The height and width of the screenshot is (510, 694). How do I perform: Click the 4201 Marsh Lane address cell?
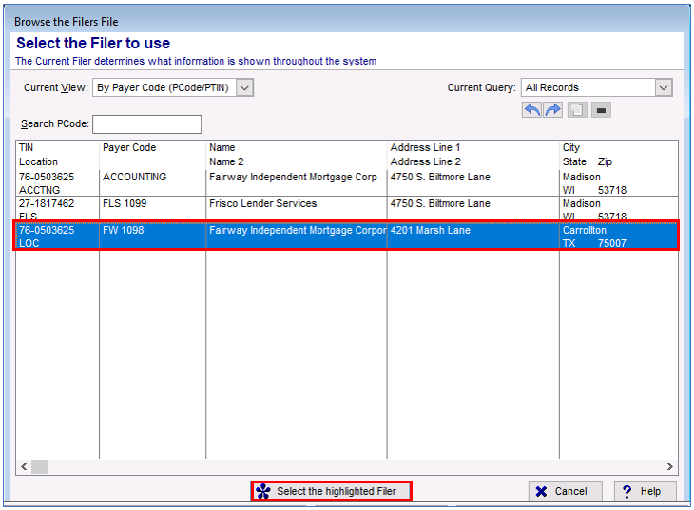click(431, 230)
